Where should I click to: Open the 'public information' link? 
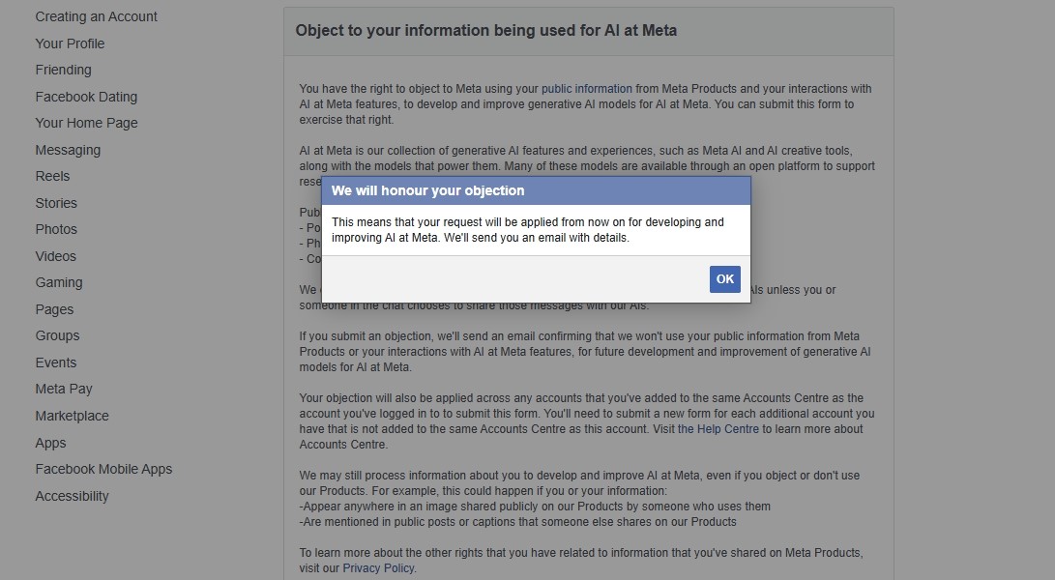click(x=587, y=89)
